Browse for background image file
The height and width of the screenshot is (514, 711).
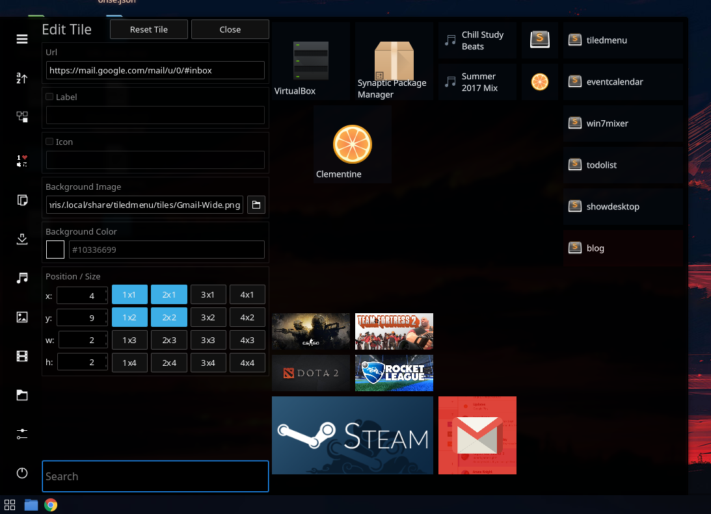coord(256,205)
